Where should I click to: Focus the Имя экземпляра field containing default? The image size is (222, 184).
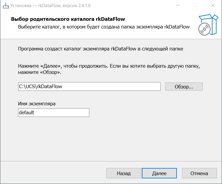(x=53, y=113)
